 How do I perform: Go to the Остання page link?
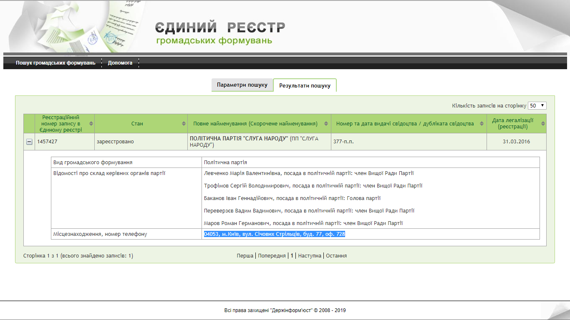click(336, 256)
